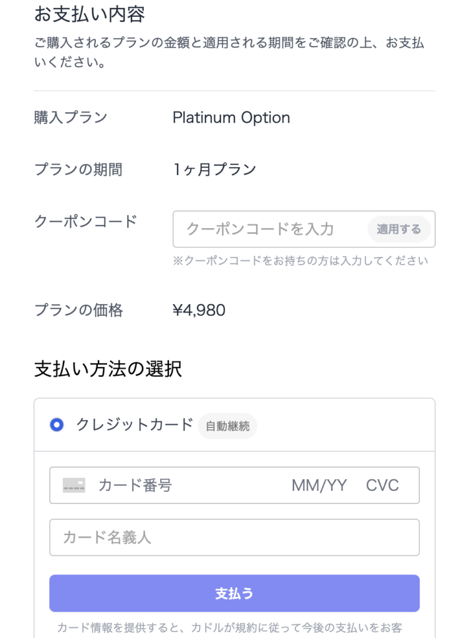The height and width of the screenshot is (638, 471).
Task: Click the 適用する coupon apply button
Action: point(399,229)
